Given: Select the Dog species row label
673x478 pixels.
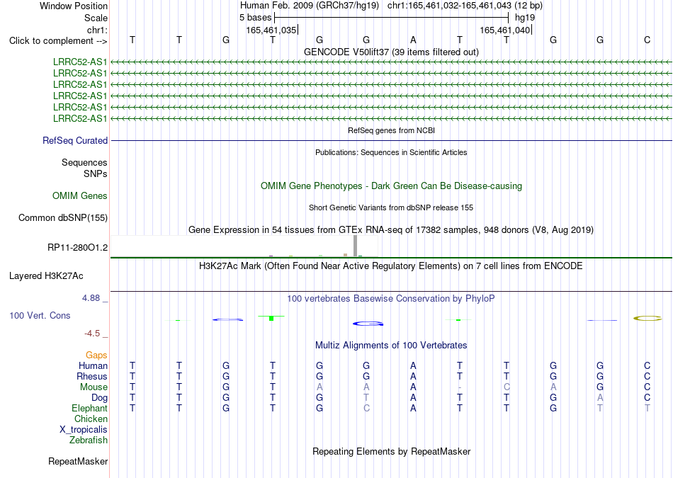Looking at the screenshot, I should [99, 398].
